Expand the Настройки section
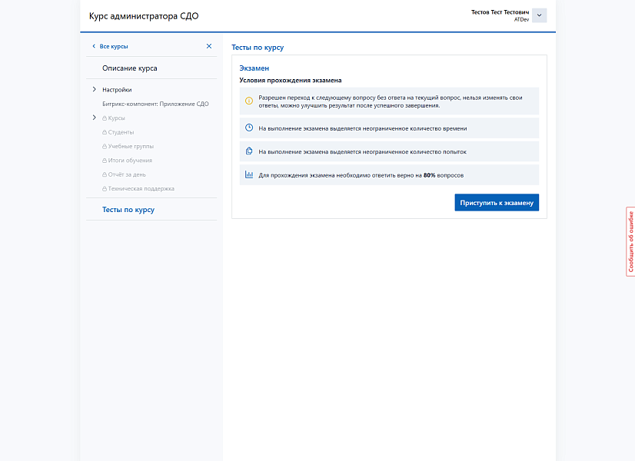This screenshot has width=635, height=461. click(x=94, y=90)
